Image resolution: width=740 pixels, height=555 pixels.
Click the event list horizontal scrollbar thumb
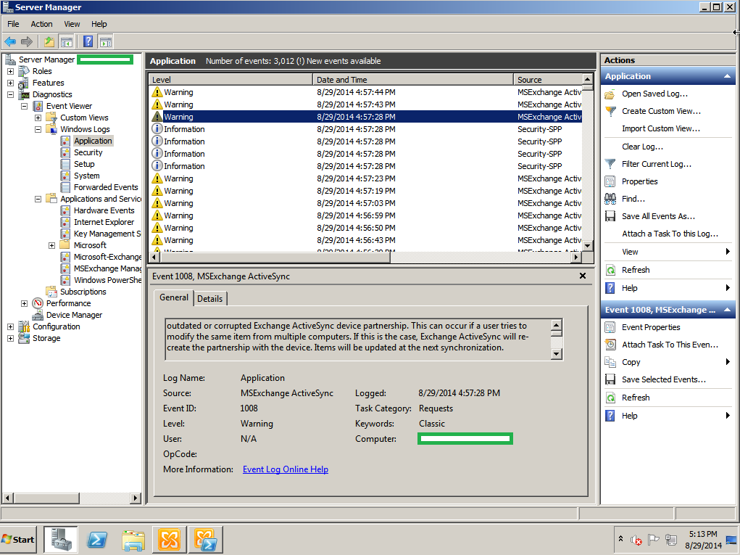point(275,258)
